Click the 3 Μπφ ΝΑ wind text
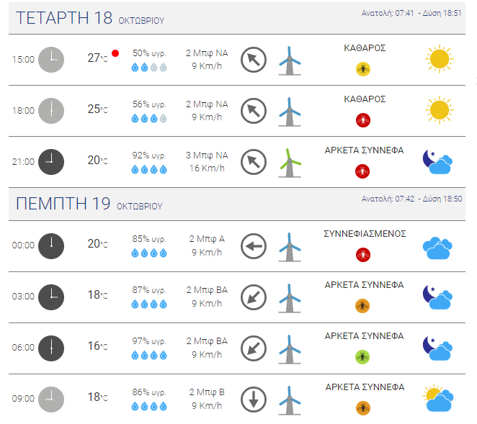Screen dimensions: 477x424 click(207, 155)
